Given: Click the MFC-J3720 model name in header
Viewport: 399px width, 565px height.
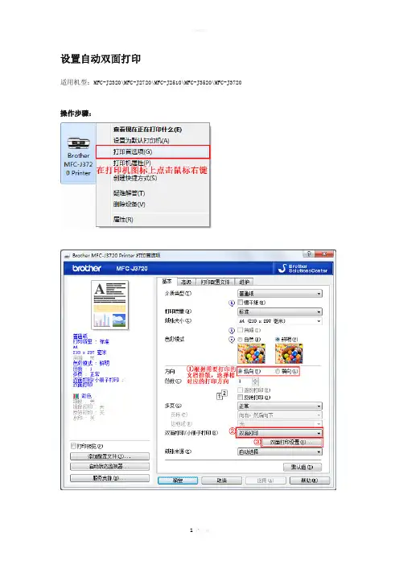Looking at the screenshot, I should pos(132,269).
